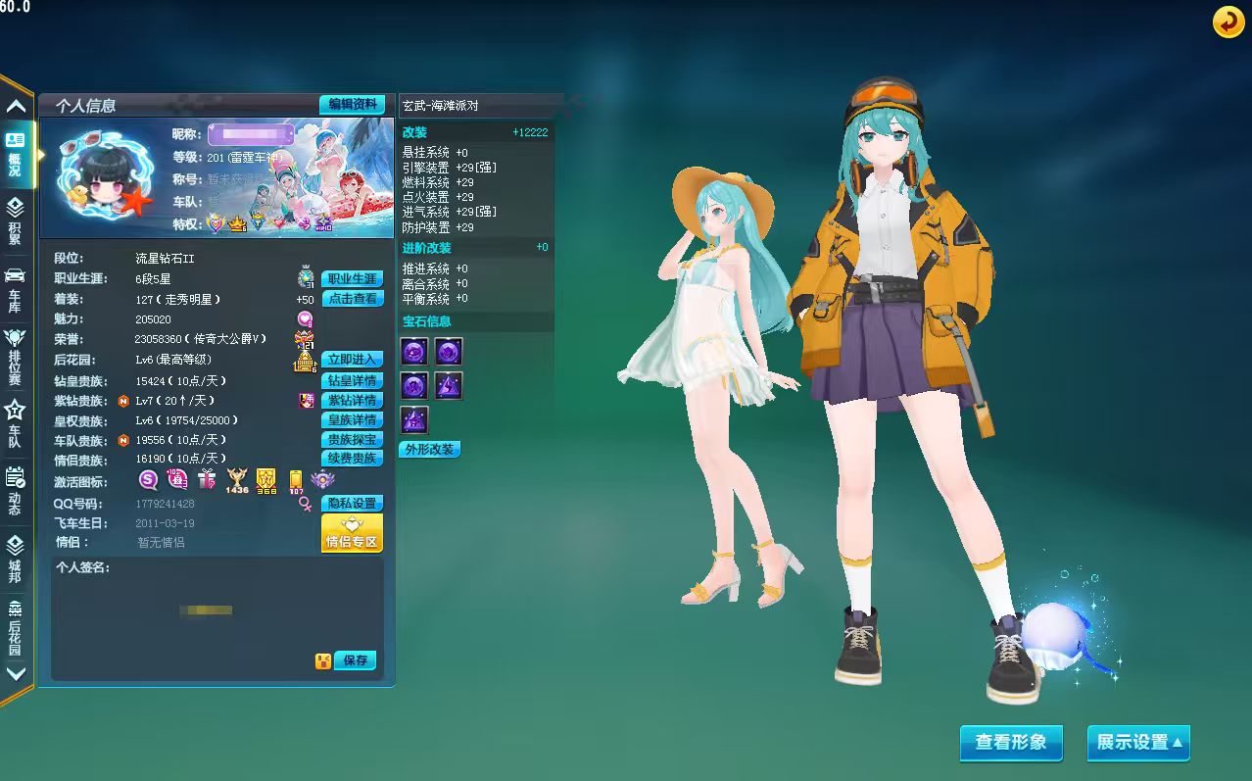Screen dimensions: 1252x781
Task: Click the career medal icon numbered 31
Action: point(306,278)
